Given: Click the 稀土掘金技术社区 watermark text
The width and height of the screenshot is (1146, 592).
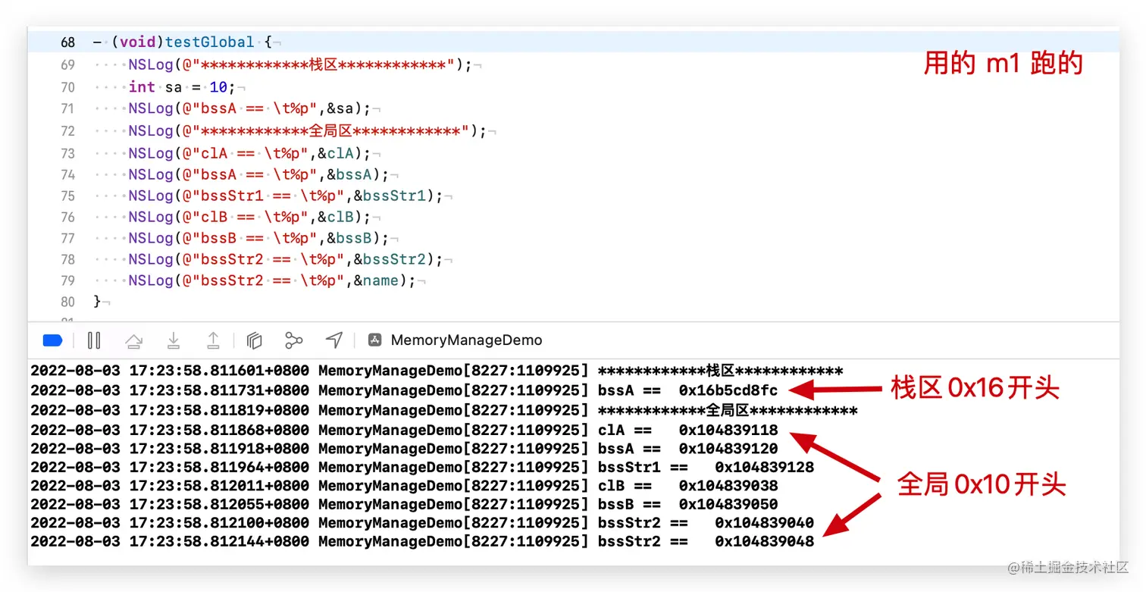Looking at the screenshot, I should [x=1069, y=568].
